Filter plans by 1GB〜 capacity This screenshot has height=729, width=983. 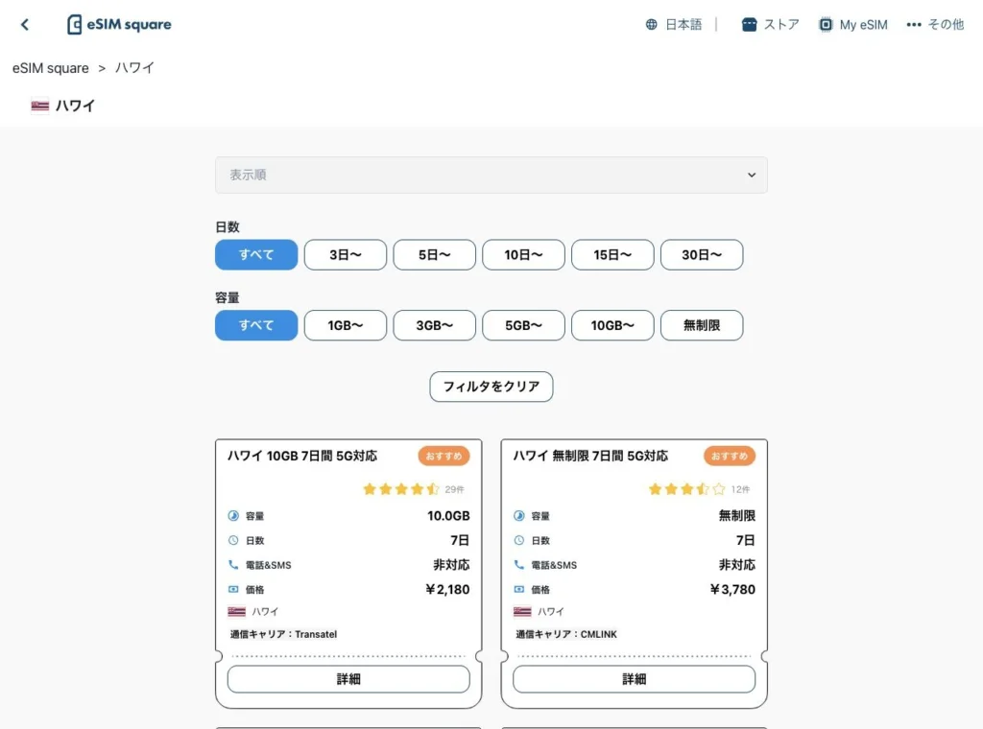346,326
